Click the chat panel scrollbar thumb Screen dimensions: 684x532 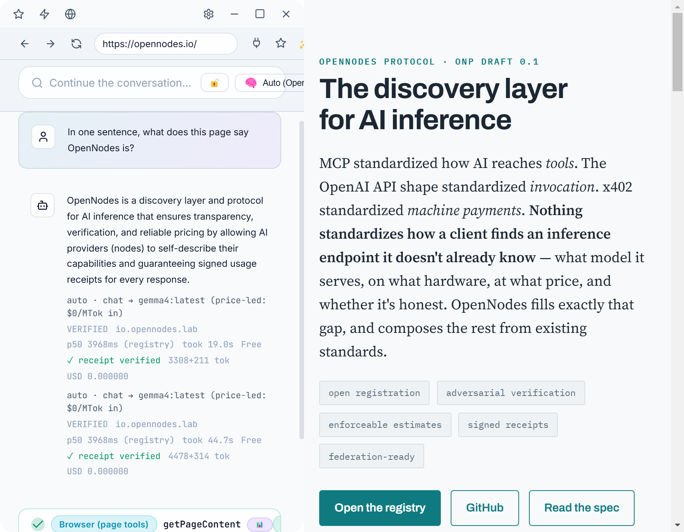point(301,280)
